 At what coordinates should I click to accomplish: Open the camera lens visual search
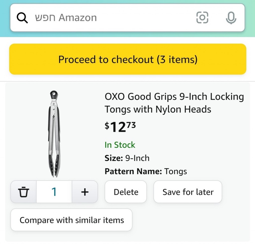(202, 18)
